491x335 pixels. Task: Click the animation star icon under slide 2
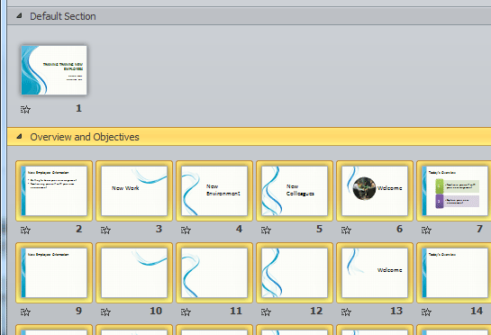coord(25,231)
